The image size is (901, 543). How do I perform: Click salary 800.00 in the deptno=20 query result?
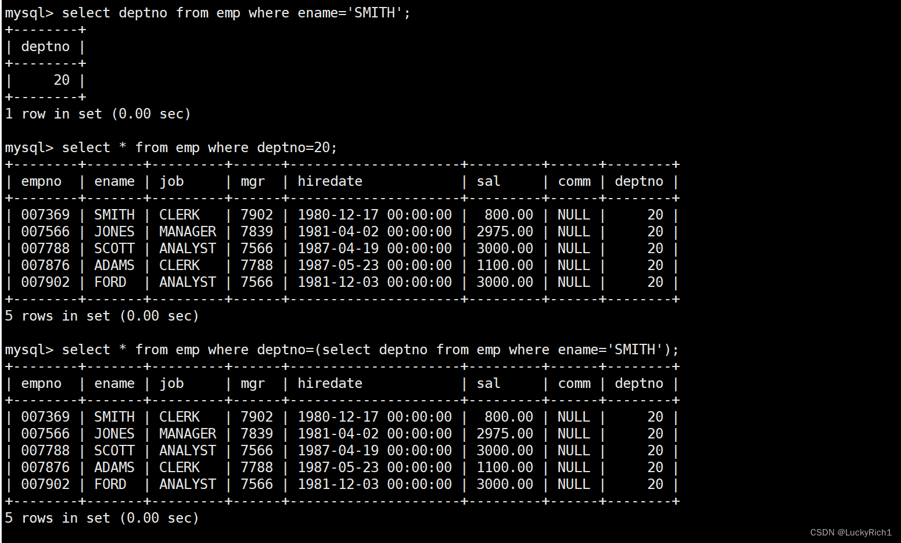[508, 215]
